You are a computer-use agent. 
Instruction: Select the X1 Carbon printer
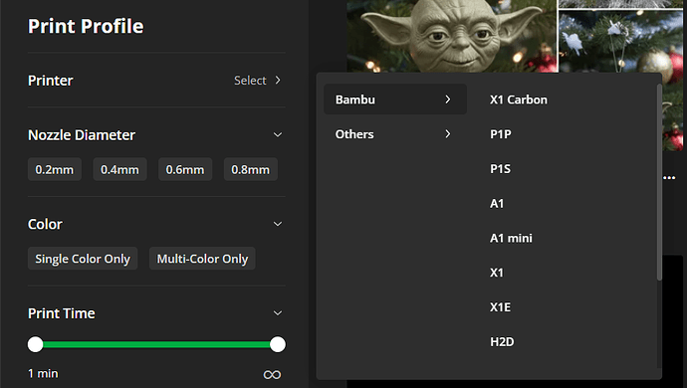(519, 99)
